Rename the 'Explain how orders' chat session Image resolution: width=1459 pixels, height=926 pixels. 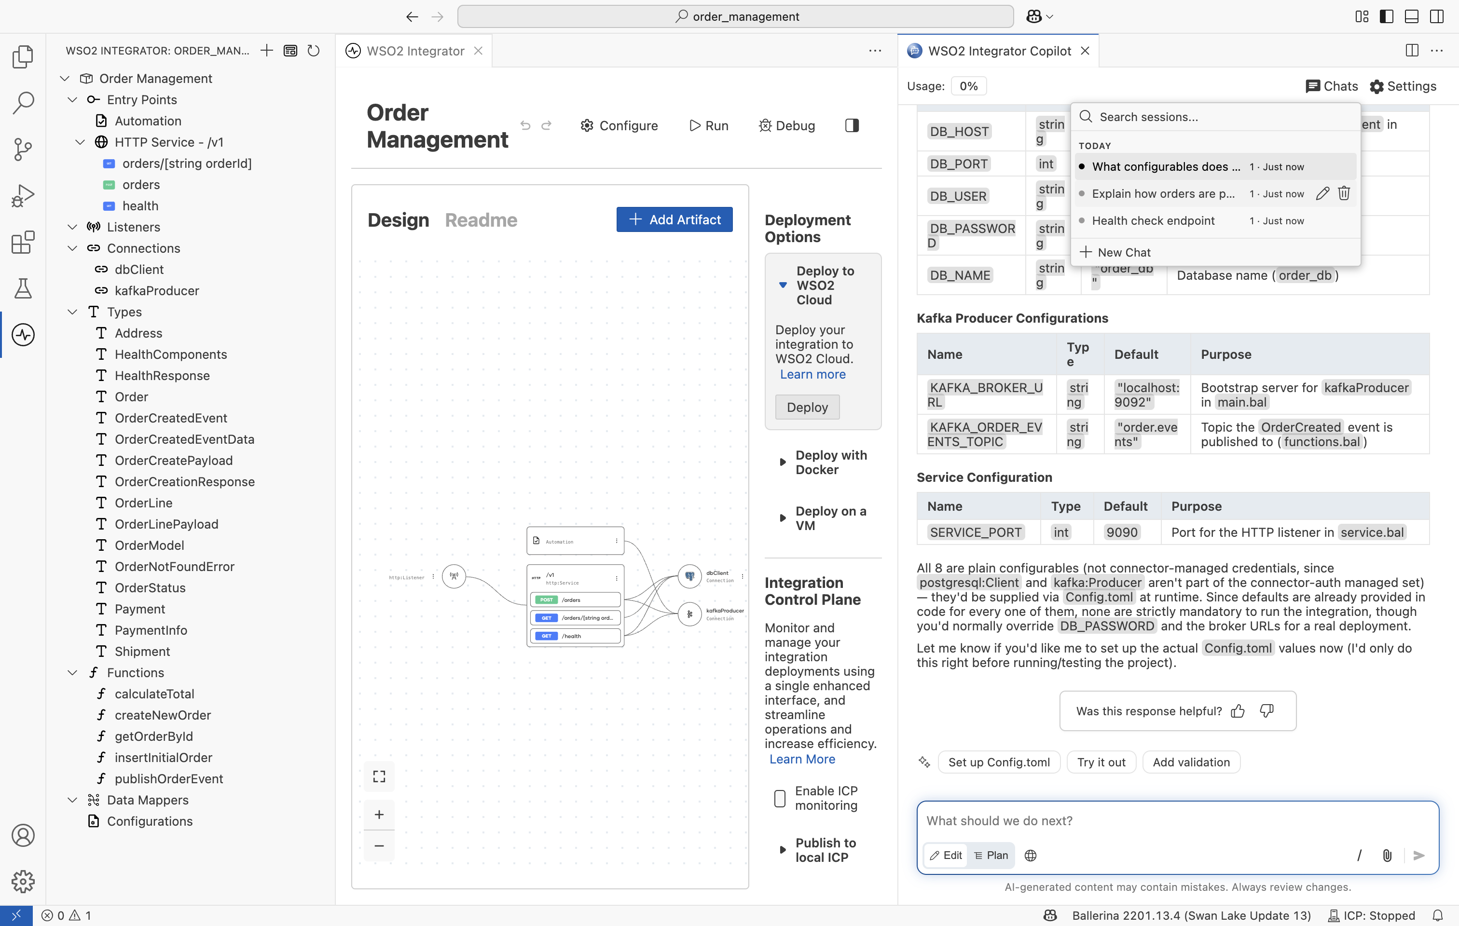click(x=1322, y=193)
